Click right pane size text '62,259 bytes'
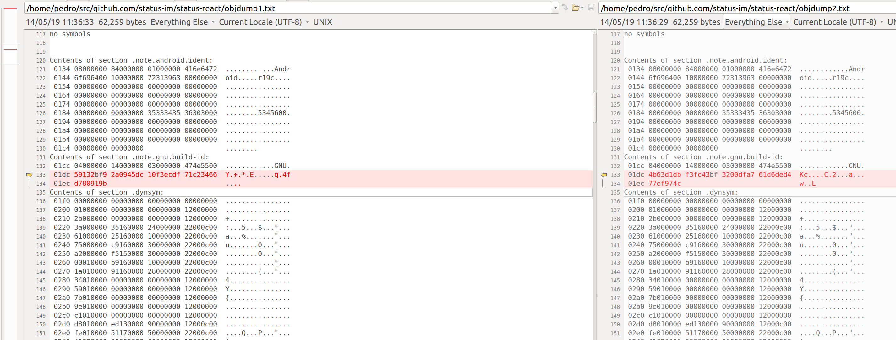896x340 pixels. pos(697,22)
